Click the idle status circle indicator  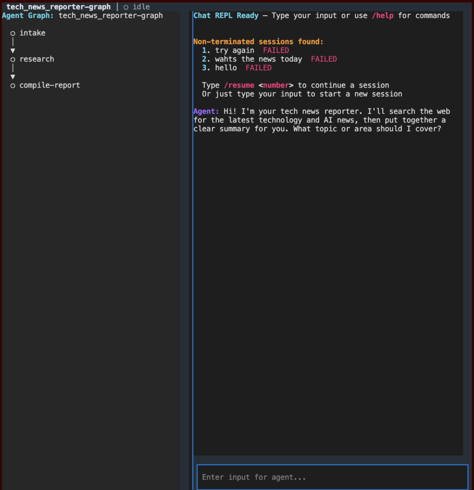pyautogui.click(x=126, y=7)
